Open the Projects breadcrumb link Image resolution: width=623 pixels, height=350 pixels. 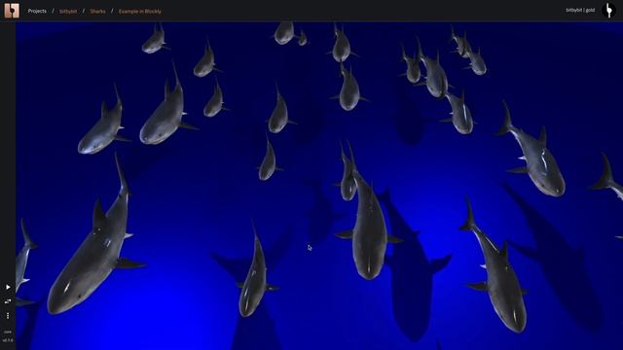click(37, 11)
